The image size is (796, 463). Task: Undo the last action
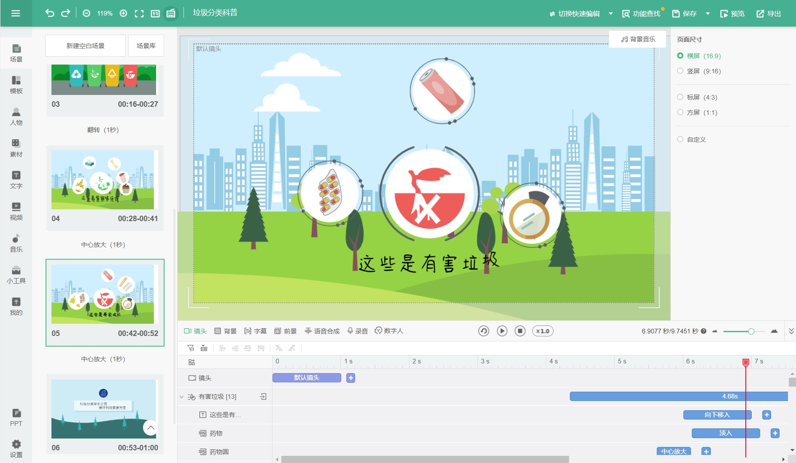pyautogui.click(x=50, y=13)
